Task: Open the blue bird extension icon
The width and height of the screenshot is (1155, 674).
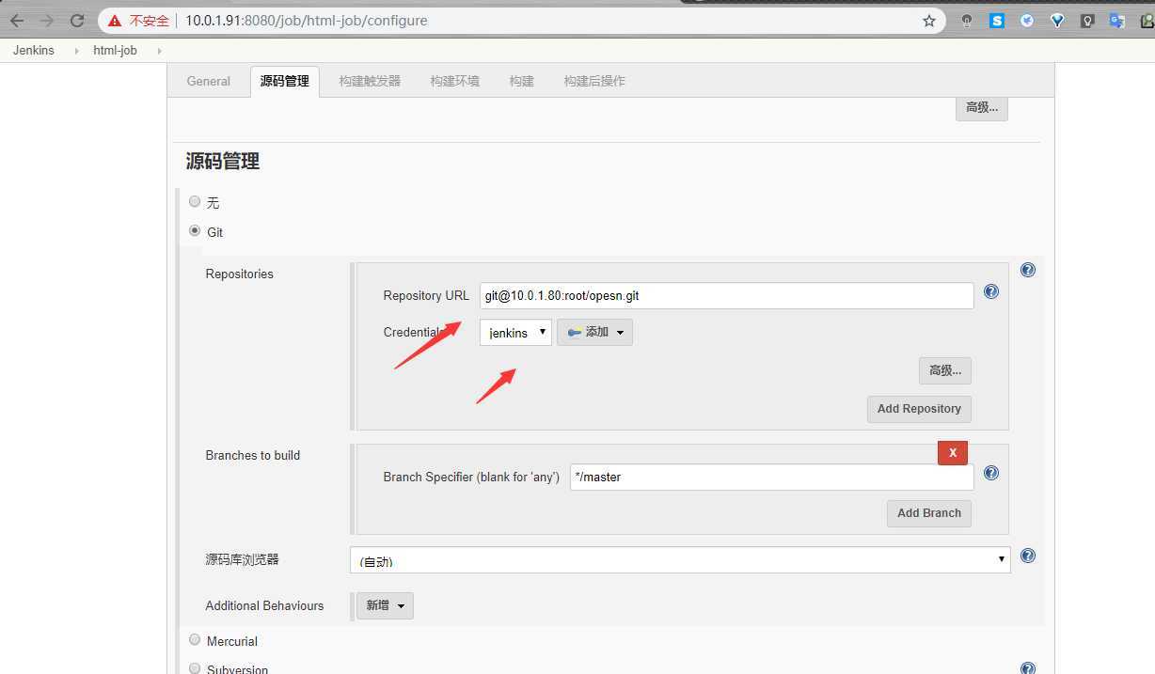Action: coord(1027,21)
